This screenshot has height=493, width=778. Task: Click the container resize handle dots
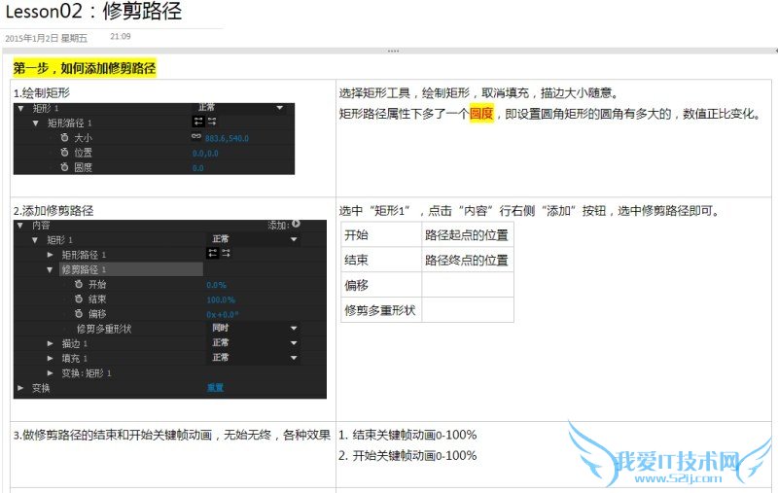pos(394,52)
